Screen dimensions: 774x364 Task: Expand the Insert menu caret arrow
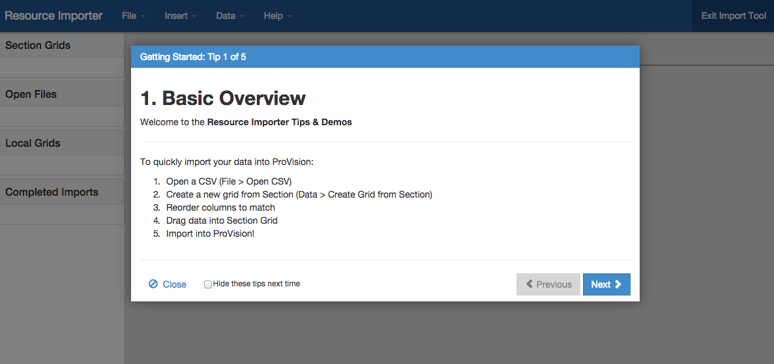(194, 16)
